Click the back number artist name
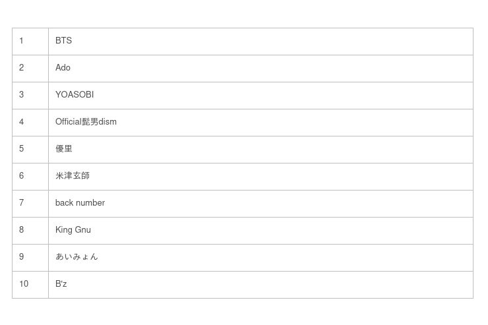488x325 pixels. pos(80,203)
